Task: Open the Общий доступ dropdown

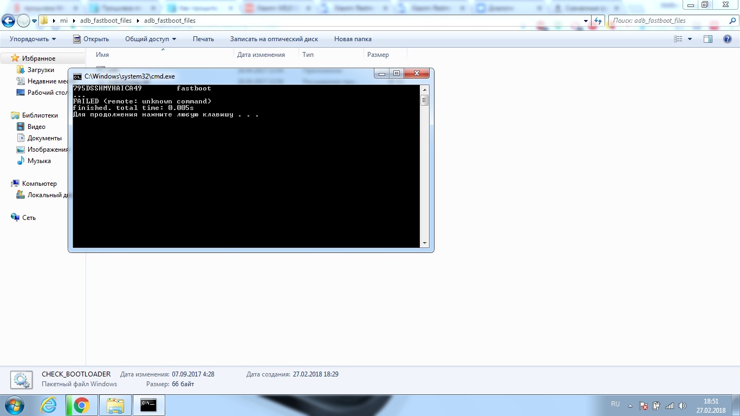Action: click(151, 39)
